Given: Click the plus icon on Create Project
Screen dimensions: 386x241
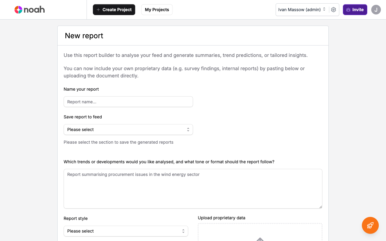Looking at the screenshot, I should click(98, 10).
